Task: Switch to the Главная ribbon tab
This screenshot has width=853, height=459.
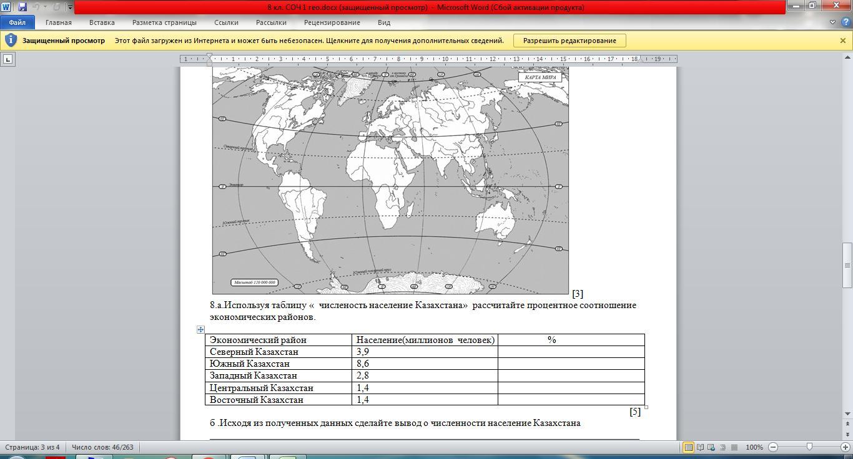Action: pyautogui.click(x=59, y=22)
